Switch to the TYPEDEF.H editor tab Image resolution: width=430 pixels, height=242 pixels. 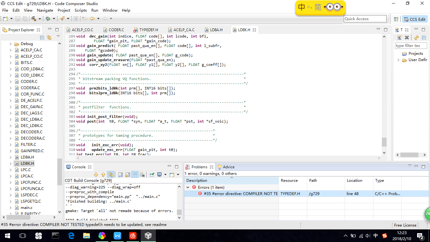[148, 30]
